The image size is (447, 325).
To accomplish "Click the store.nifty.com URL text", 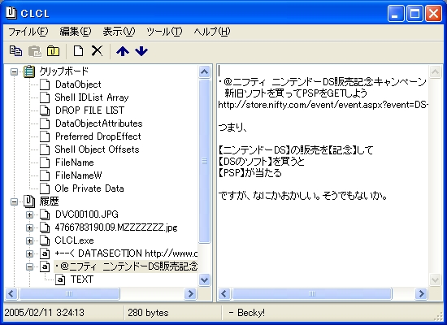I will (x=323, y=105).
